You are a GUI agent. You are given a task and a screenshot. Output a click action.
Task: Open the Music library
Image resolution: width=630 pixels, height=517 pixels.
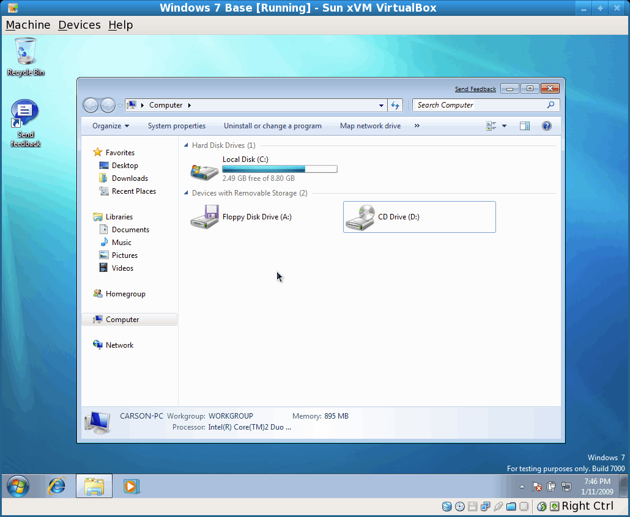pyautogui.click(x=121, y=243)
